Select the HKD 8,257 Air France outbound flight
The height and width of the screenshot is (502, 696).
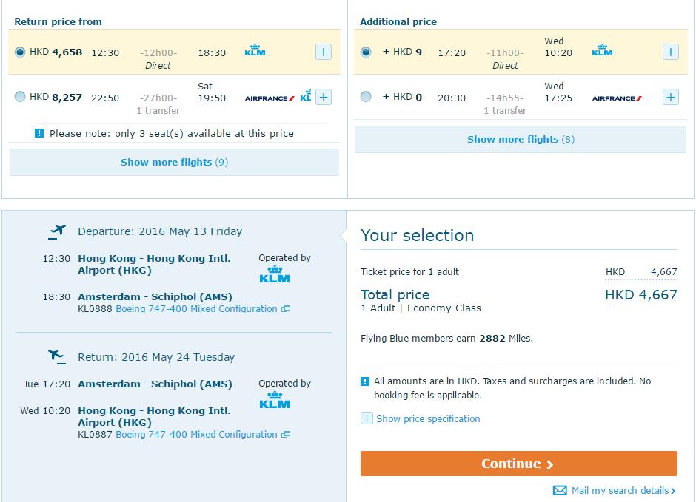coord(20,97)
